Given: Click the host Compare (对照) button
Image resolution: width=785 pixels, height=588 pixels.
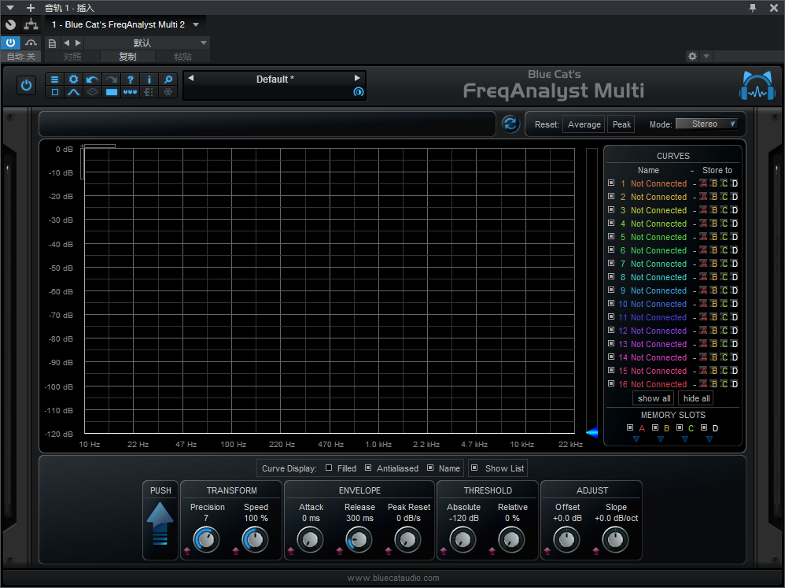Looking at the screenshot, I should [72, 57].
